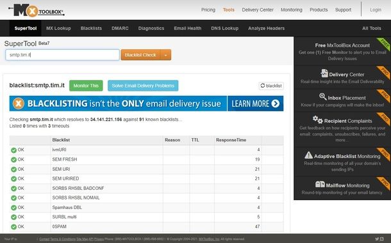
Task: Open the Monitoring menu item
Action: tap(291, 10)
